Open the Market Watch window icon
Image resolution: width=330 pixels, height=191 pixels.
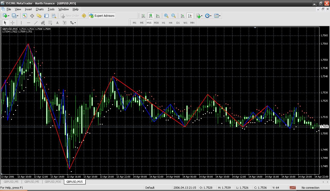pyautogui.click(x=25, y=16)
